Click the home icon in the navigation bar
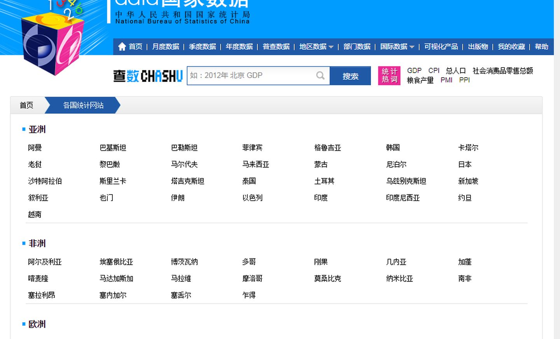The width and height of the screenshot is (560, 339). coord(122,47)
